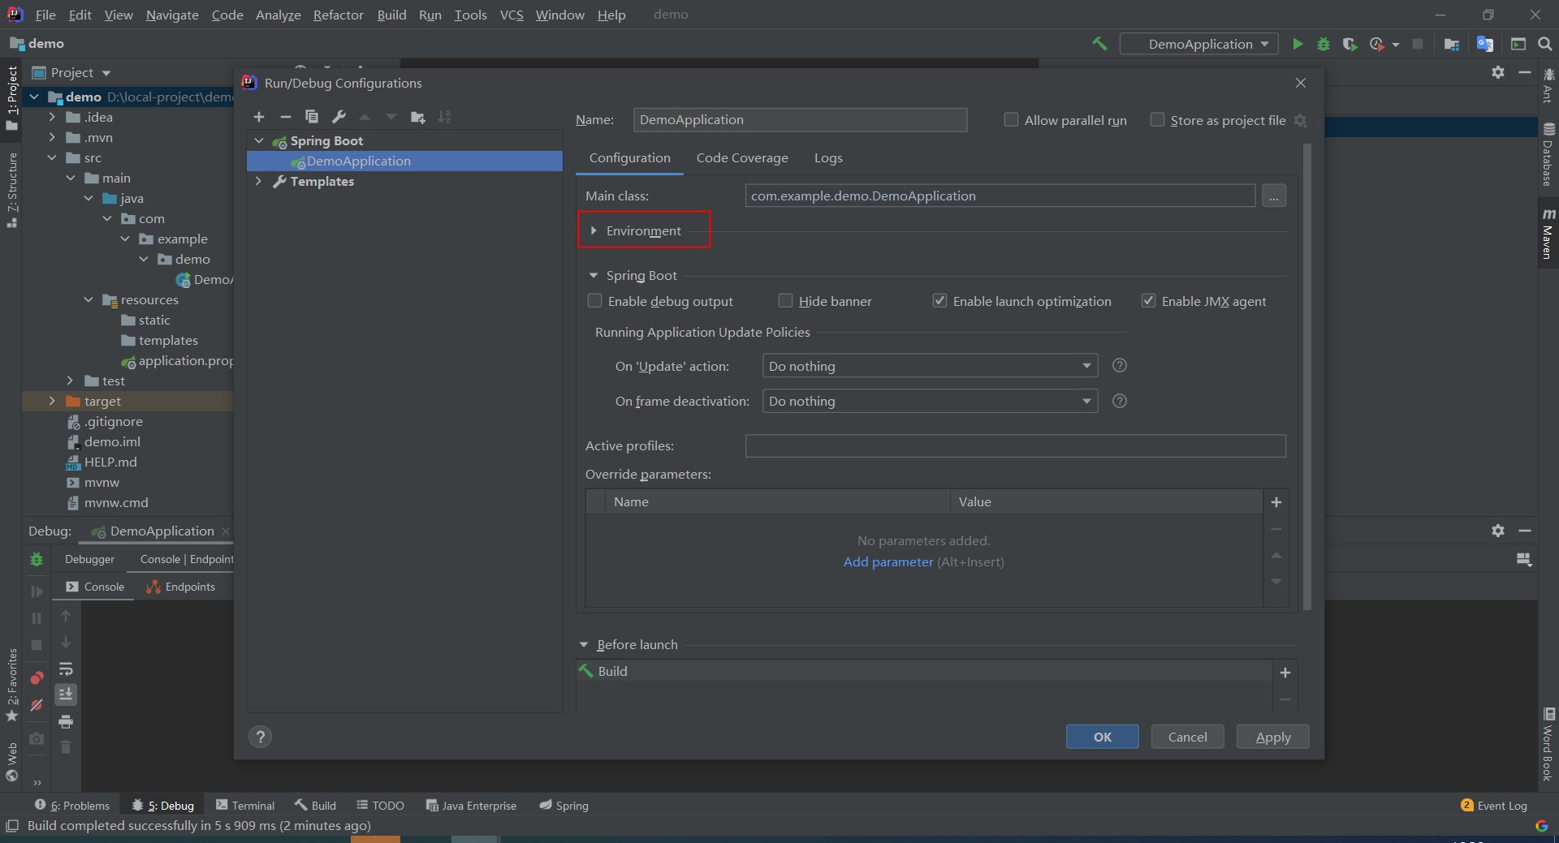
Task: Open Spring tool window button
Action: [x=564, y=806]
